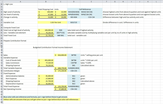
Task: Click 'Units * selling price per unit' note
Action: coord(92,55)
